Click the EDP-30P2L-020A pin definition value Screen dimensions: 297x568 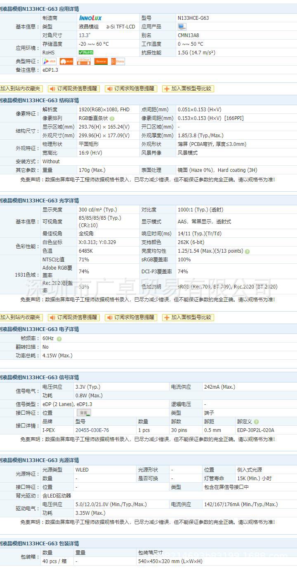256,430
